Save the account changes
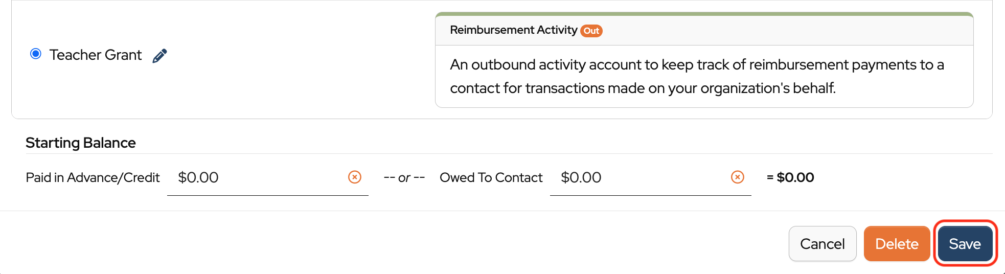 tap(965, 244)
